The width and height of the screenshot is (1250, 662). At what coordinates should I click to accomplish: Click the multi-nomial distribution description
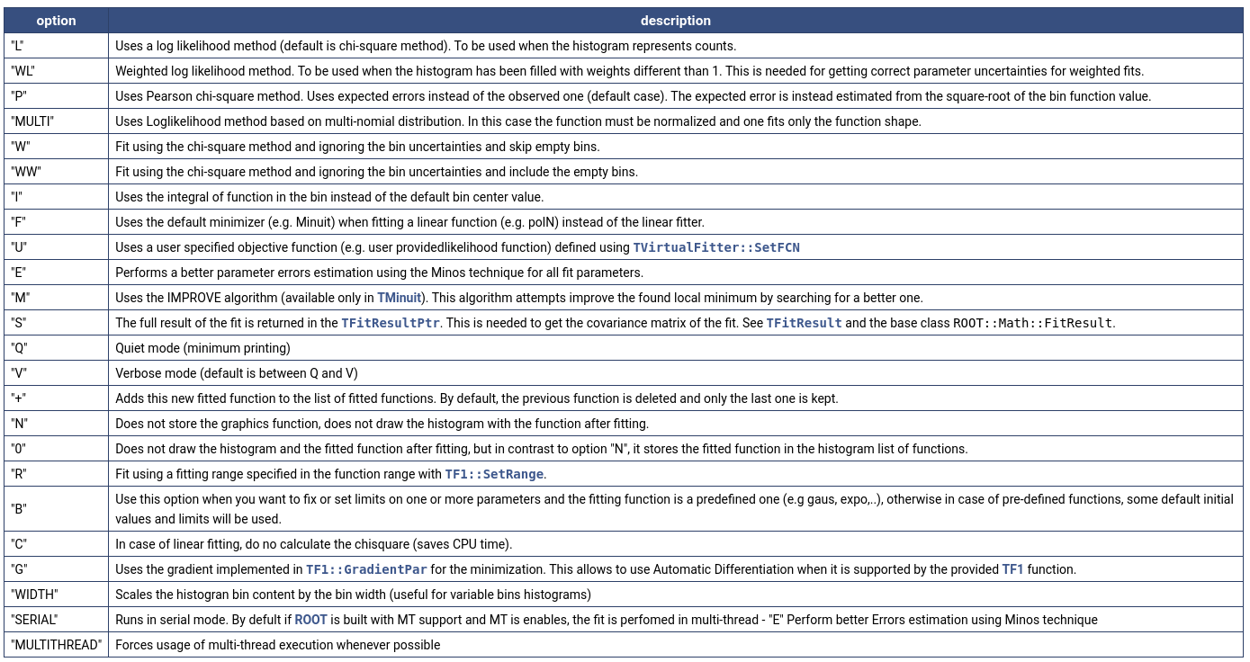tap(518, 121)
